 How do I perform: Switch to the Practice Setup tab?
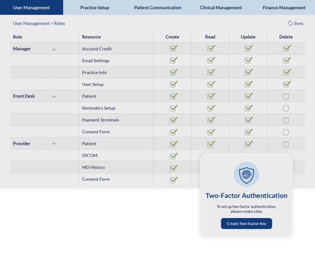tap(94, 7)
